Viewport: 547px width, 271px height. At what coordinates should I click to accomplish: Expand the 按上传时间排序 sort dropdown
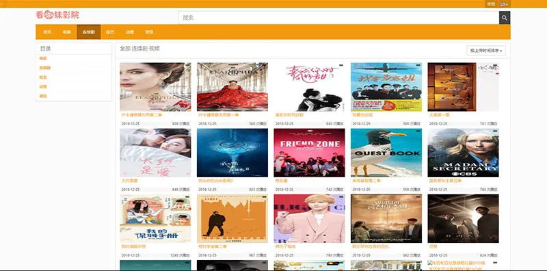click(x=486, y=51)
